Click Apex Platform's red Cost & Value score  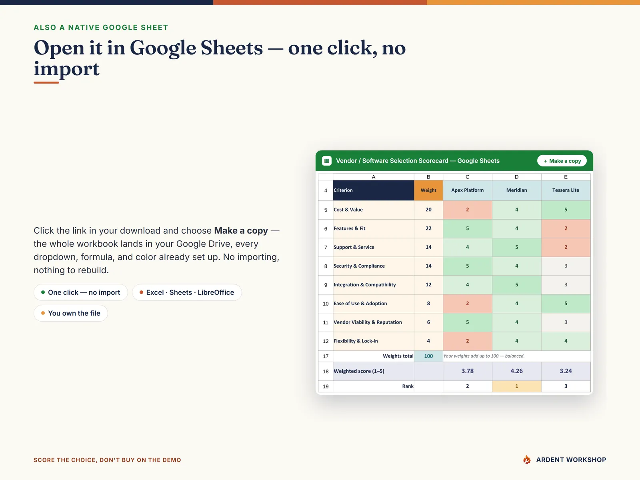click(468, 210)
